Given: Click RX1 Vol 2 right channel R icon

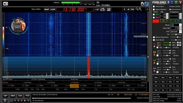Looking at the screenshot, I should [180, 45].
